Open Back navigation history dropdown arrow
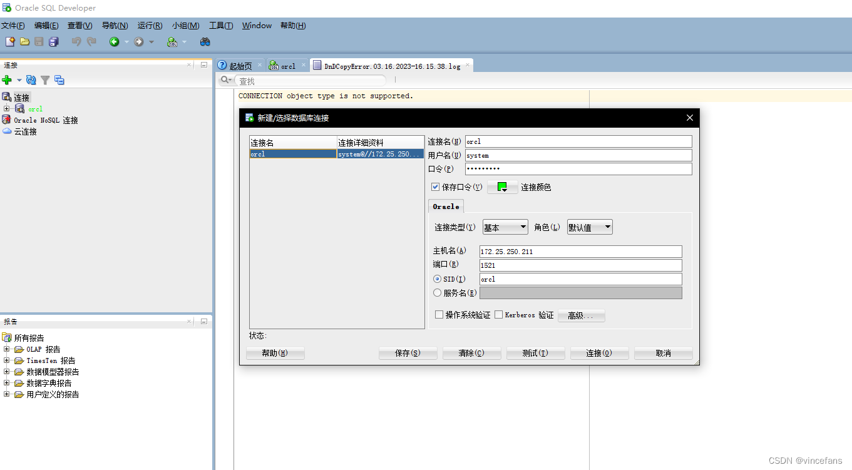The image size is (852, 470). [126, 42]
